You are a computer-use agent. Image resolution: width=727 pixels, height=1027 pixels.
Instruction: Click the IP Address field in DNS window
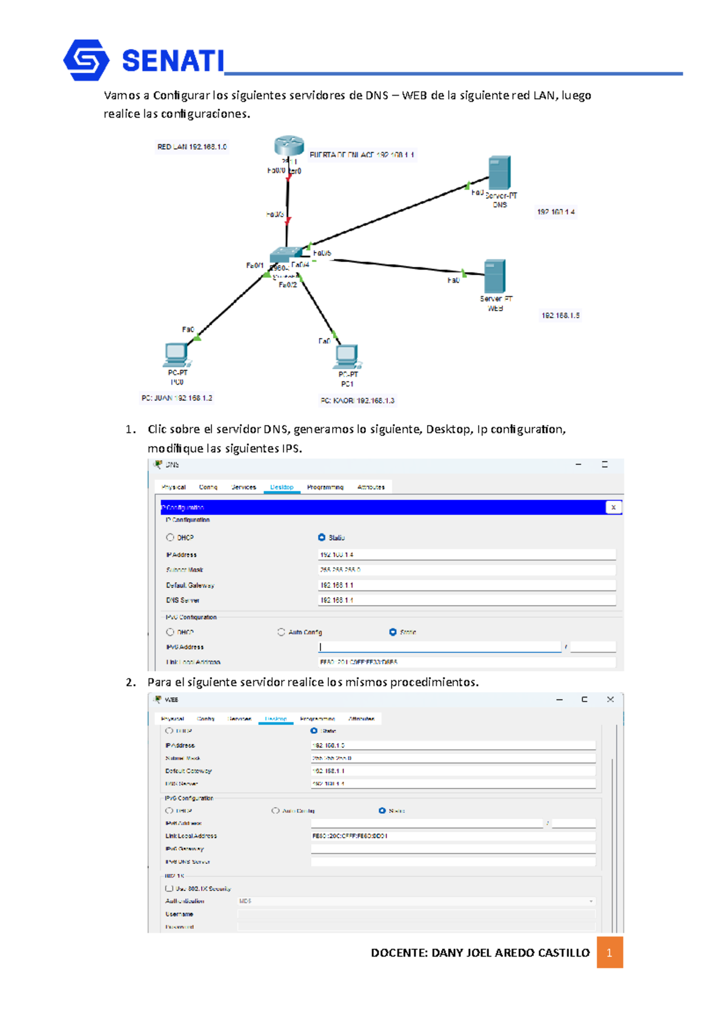click(x=467, y=554)
